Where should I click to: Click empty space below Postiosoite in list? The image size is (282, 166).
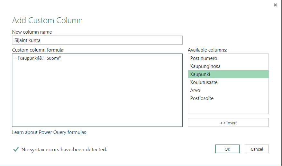[x=228, y=108]
